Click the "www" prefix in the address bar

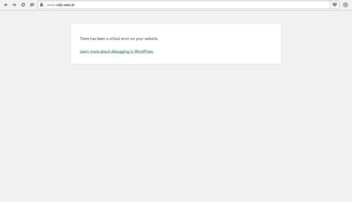pos(51,5)
